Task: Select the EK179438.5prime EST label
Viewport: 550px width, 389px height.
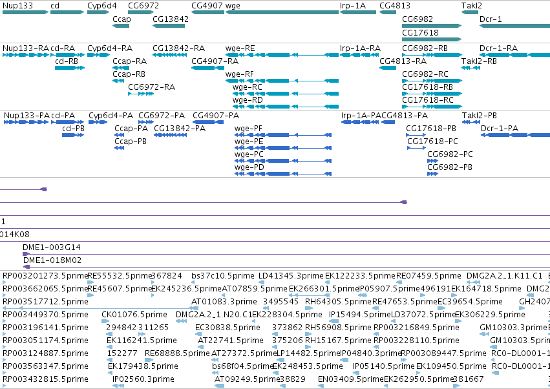Action: (143, 366)
